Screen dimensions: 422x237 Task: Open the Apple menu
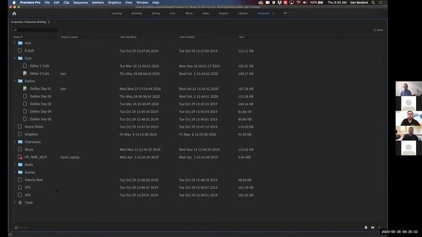pyautogui.click(x=14, y=3)
